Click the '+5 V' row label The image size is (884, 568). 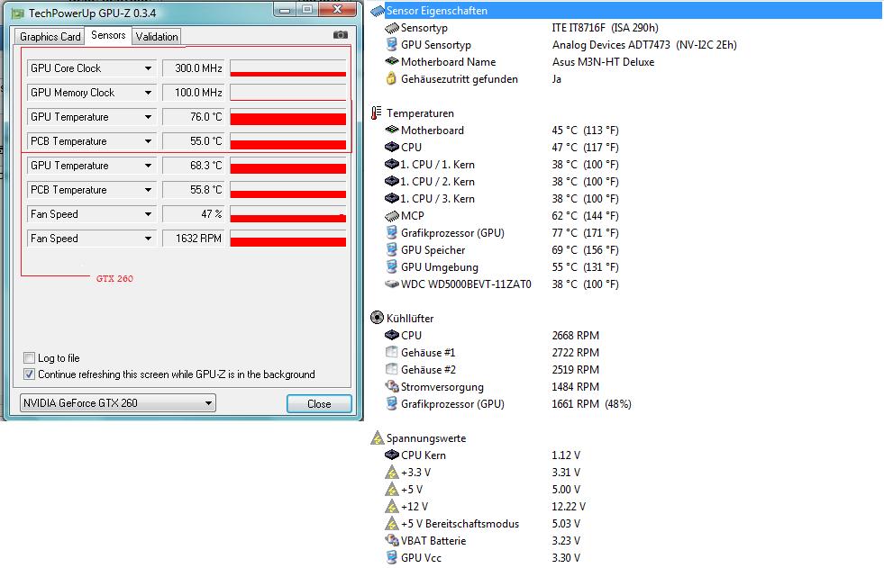point(412,489)
